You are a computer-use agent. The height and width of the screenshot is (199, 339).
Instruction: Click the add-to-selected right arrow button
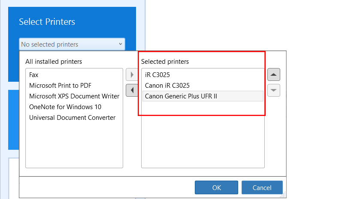pyautogui.click(x=131, y=75)
